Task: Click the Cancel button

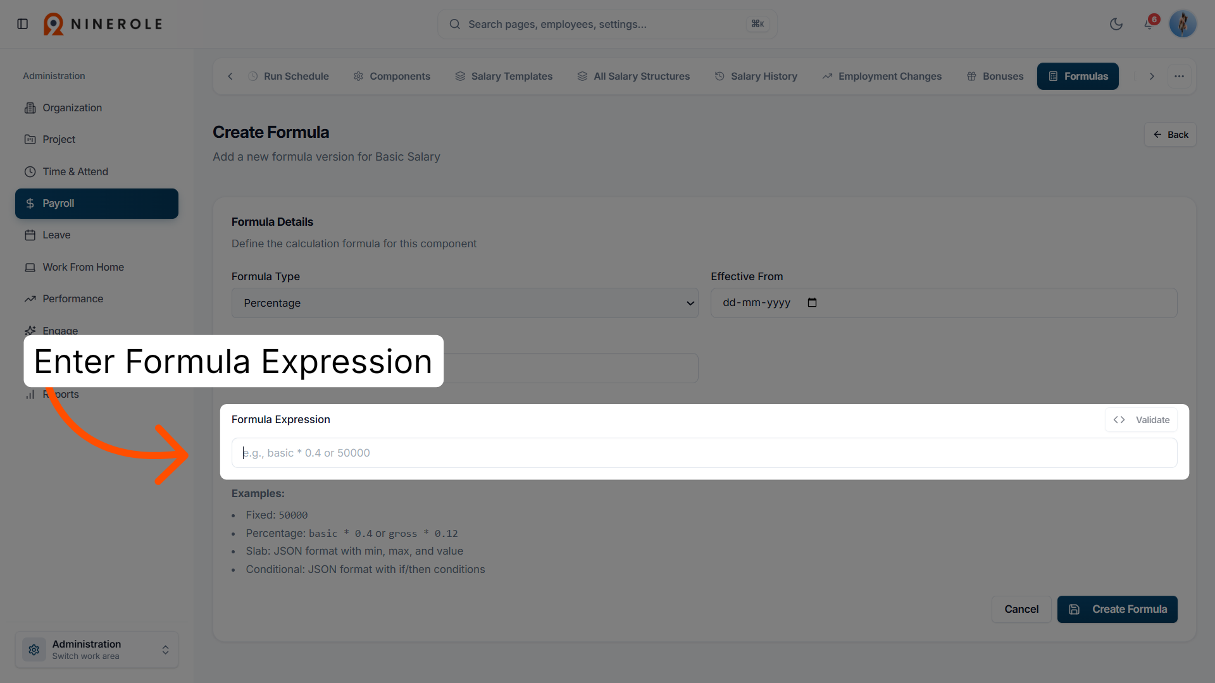Action: (x=1021, y=609)
